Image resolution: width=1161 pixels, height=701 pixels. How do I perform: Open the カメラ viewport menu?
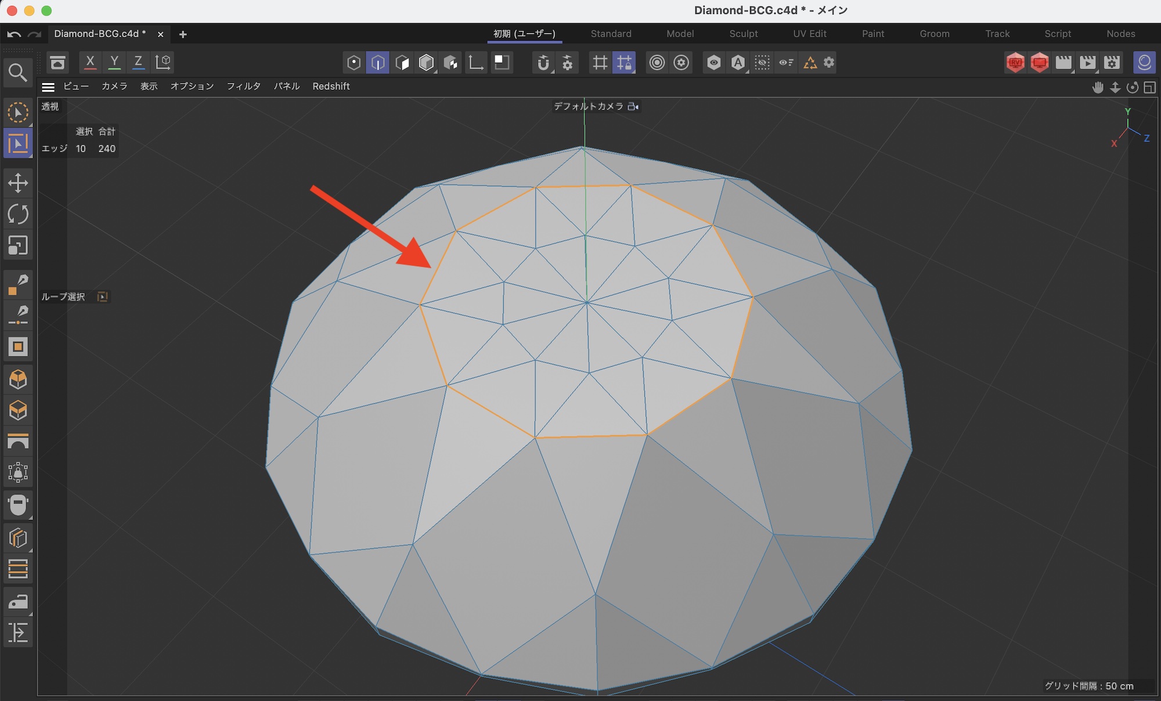(x=114, y=86)
